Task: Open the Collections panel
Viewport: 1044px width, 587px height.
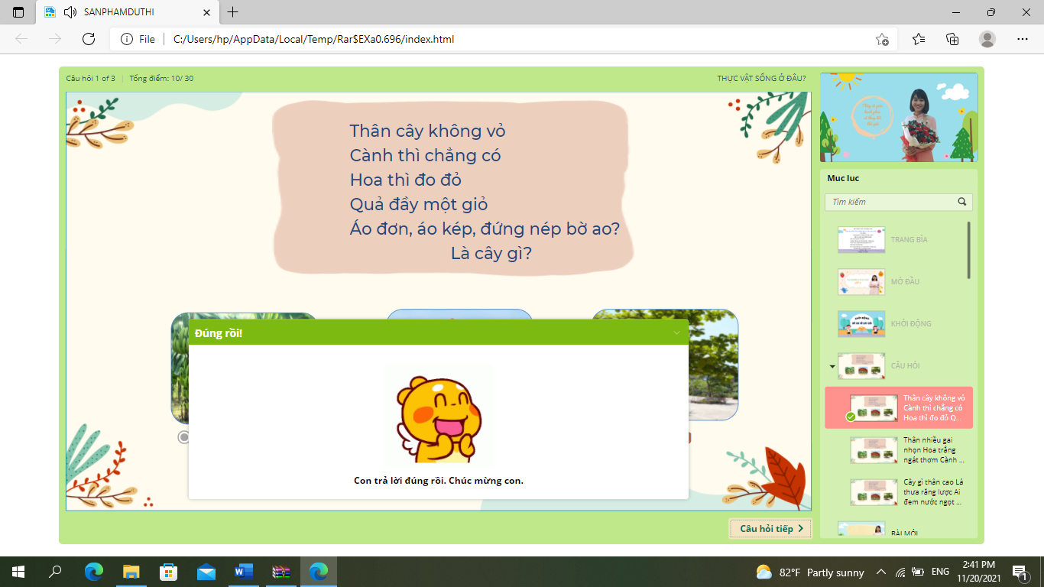Action: coord(952,39)
